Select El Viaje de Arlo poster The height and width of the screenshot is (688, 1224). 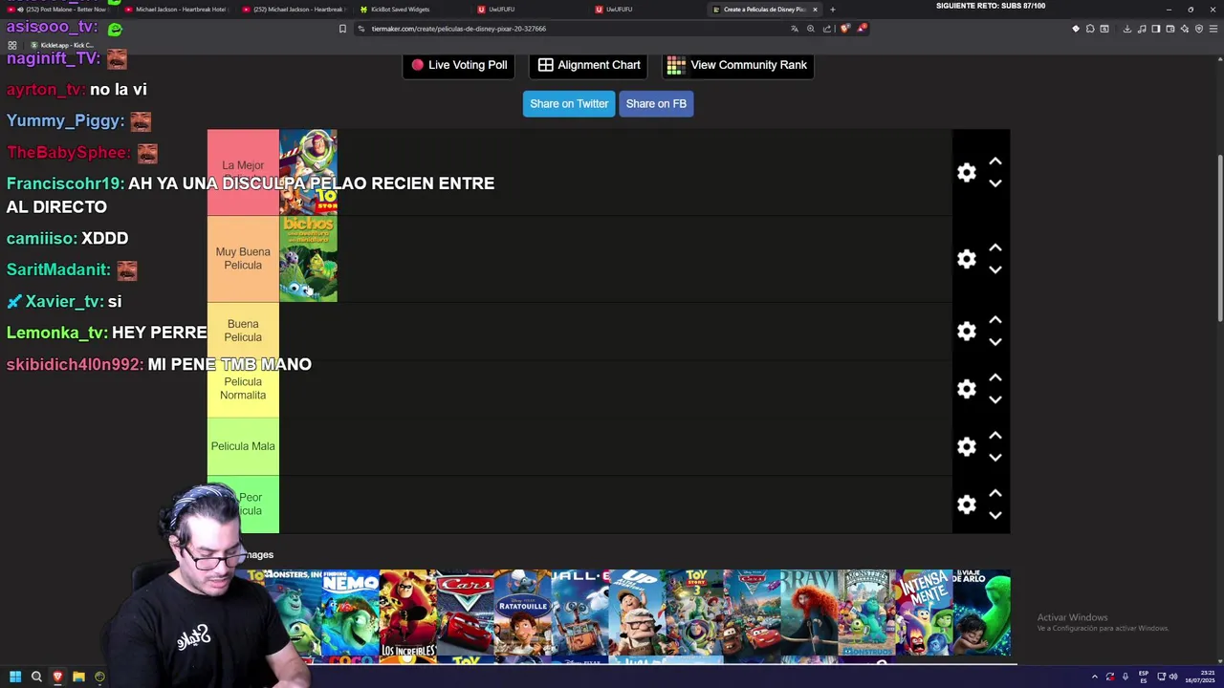982,613
